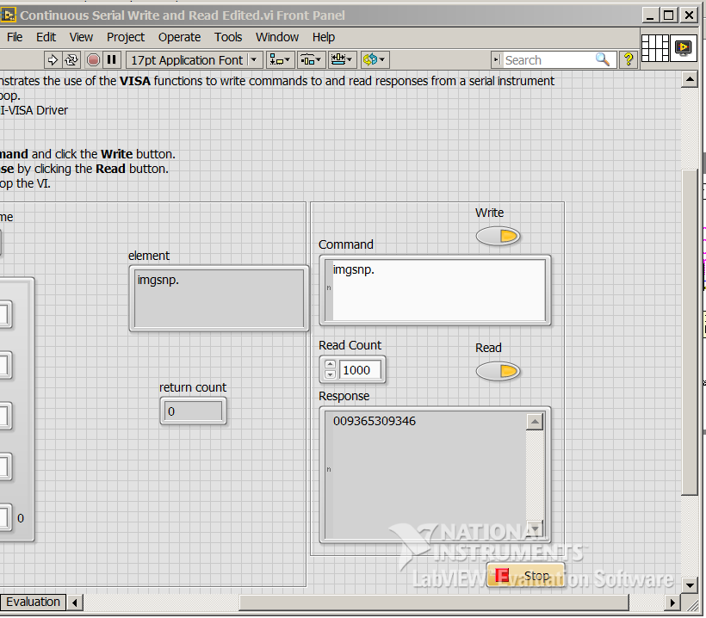
Task: Click the front panel's vertical scroll-down arrow
Action: [690, 585]
